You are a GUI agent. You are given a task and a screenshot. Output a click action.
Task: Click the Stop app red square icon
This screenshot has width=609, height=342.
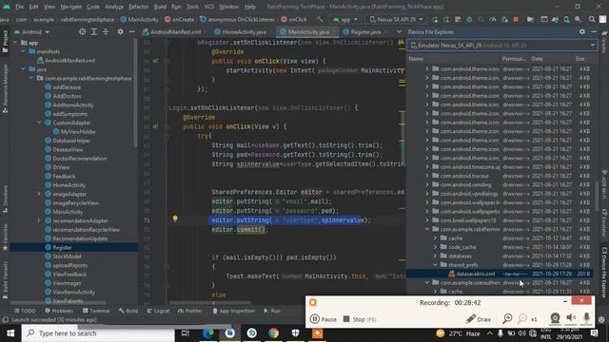coord(516,19)
